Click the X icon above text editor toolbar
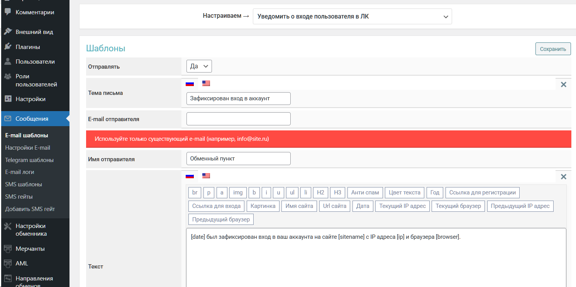The image size is (576, 287). [x=563, y=177]
